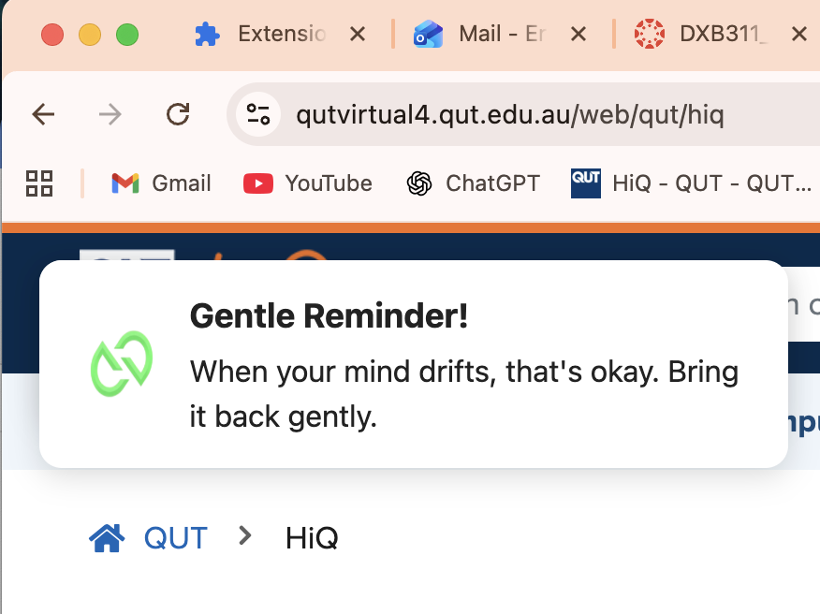Viewport: 820px width, 614px height.
Task: Close the Extensions tab
Action: pyautogui.click(x=357, y=35)
